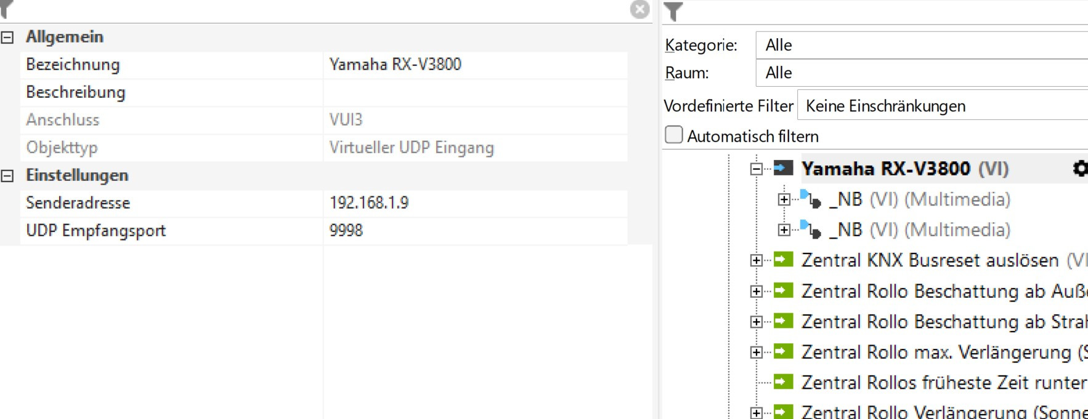
Task: Collapse the Einstellungen section
Action: 7,176
